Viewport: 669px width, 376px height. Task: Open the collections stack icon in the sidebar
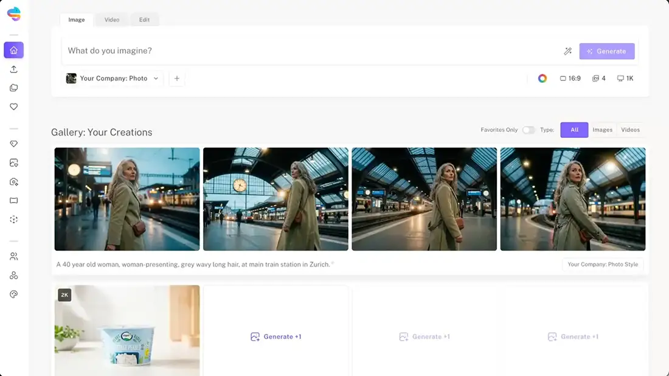click(x=13, y=88)
